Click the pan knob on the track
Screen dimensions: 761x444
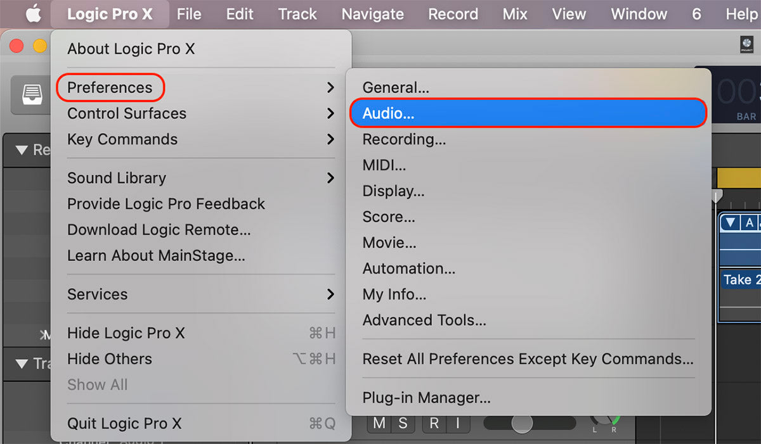click(x=604, y=421)
